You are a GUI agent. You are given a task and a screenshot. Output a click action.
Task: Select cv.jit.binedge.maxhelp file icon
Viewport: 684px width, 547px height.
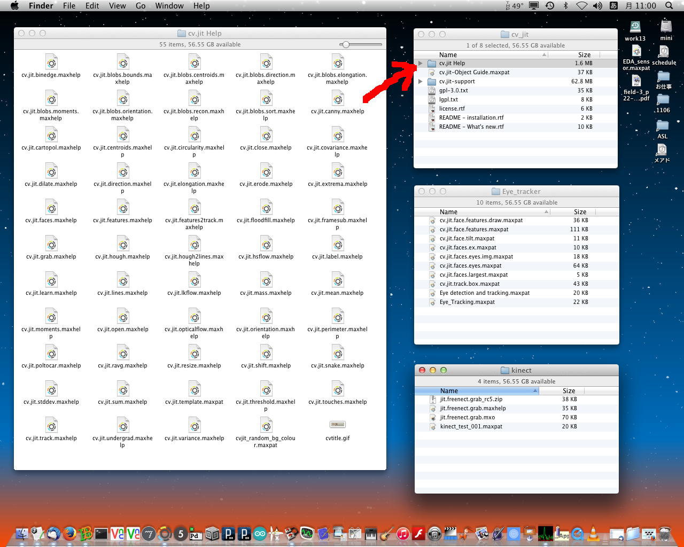51,62
